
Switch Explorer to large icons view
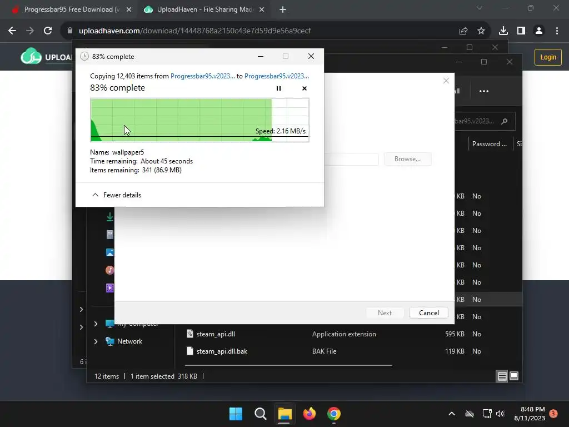point(514,376)
